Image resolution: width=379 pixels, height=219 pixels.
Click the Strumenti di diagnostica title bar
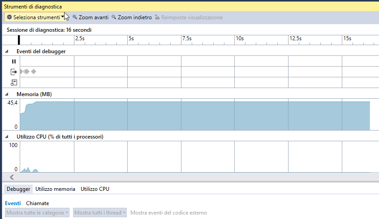(x=190, y=7)
